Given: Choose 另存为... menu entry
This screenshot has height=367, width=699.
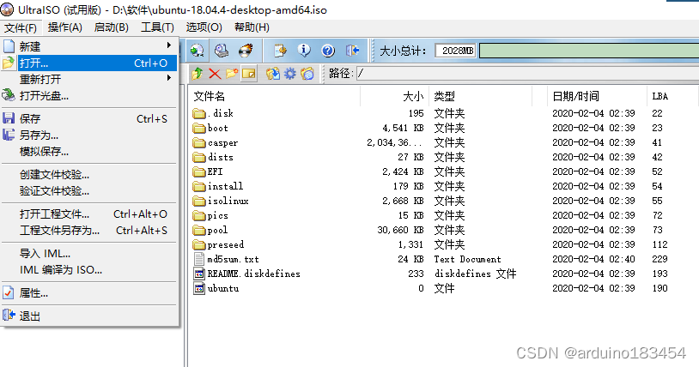Looking at the screenshot, I should tap(89, 135).
